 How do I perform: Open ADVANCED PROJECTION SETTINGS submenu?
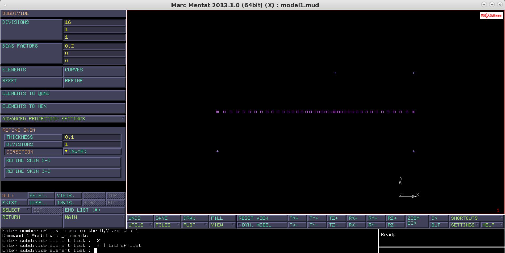(63, 119)
